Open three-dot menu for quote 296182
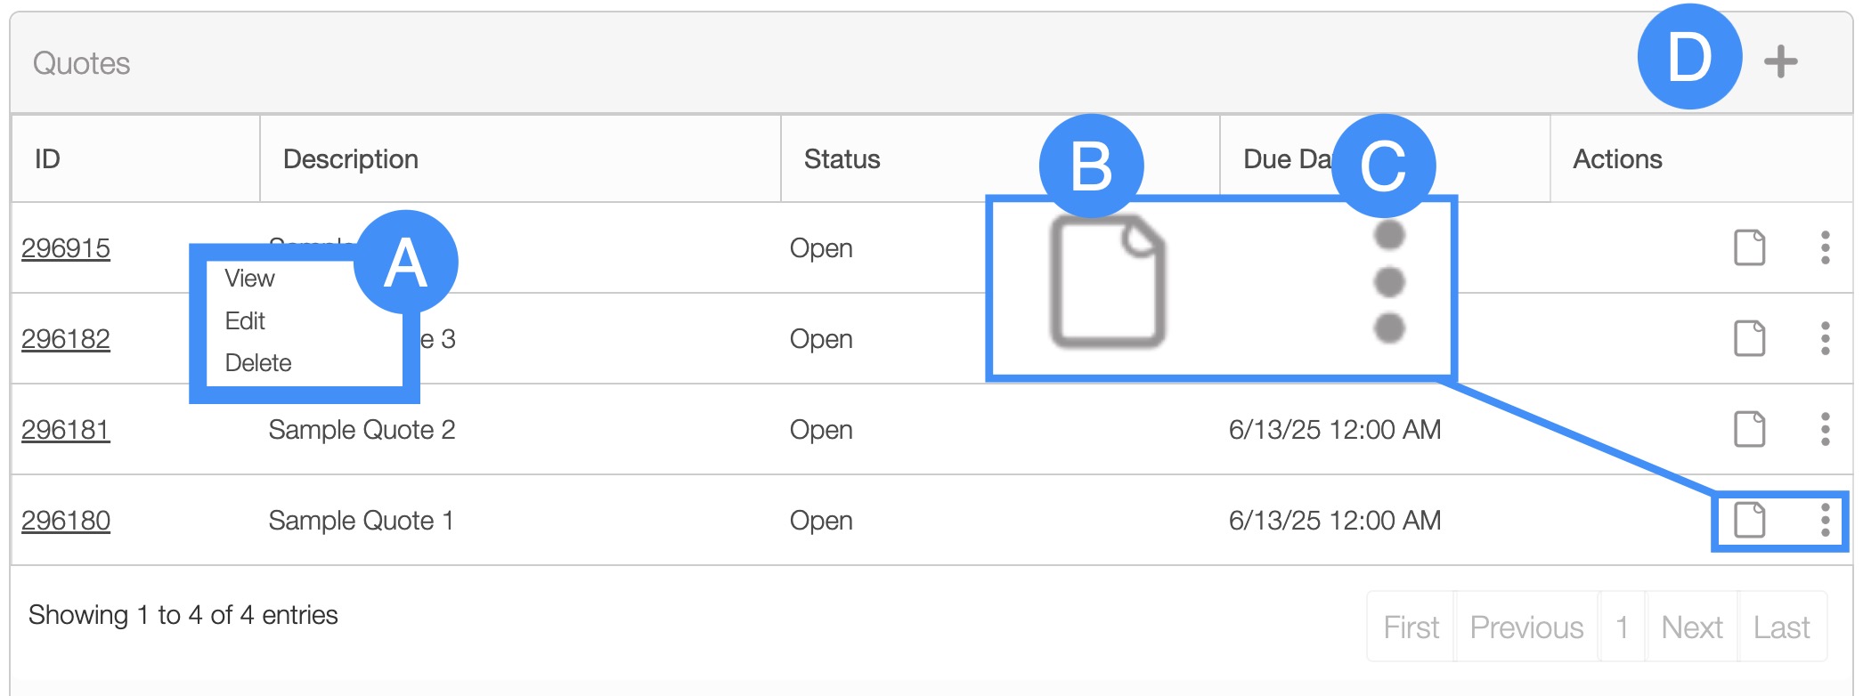The image size is (1863, 696). pos(1825,338)
